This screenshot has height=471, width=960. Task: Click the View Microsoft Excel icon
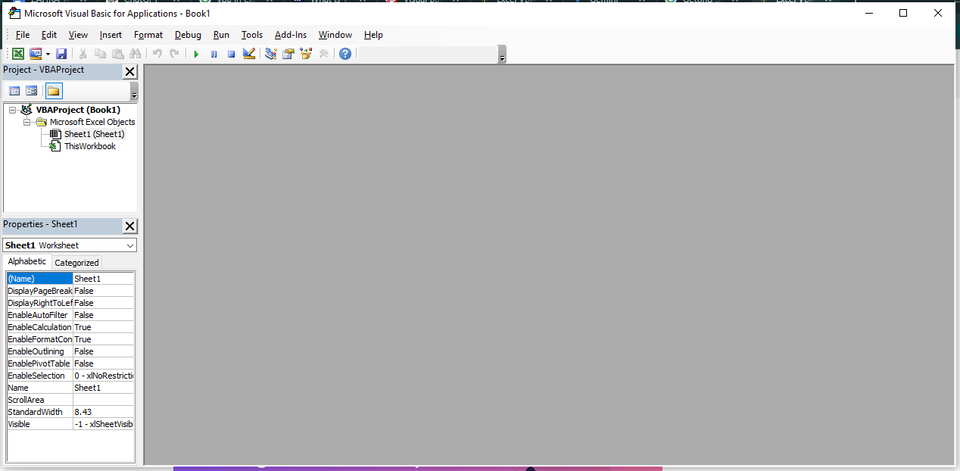pyautogui.click(x=18, y=53)
